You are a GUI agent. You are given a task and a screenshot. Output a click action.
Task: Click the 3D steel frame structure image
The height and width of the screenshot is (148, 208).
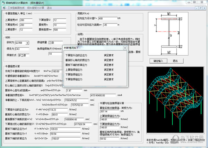coord(175,100)
